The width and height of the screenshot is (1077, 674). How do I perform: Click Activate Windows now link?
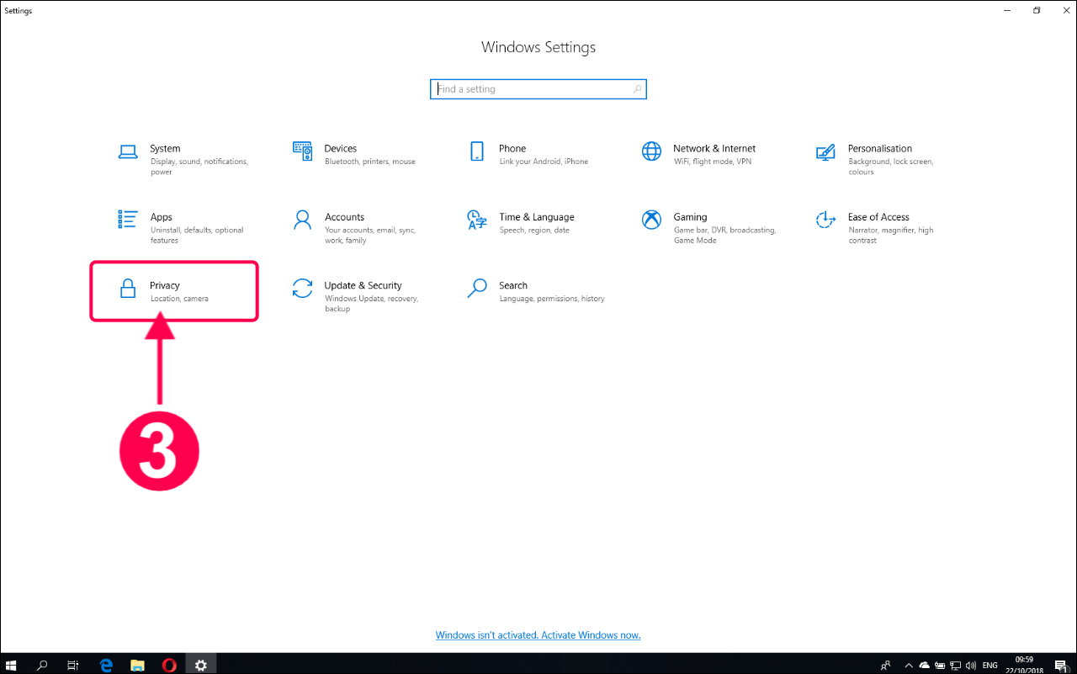point(591,635)
